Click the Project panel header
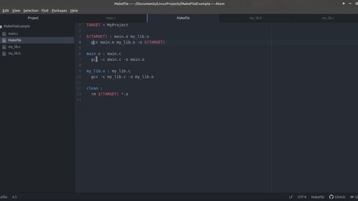 click(x=33, y=18)
